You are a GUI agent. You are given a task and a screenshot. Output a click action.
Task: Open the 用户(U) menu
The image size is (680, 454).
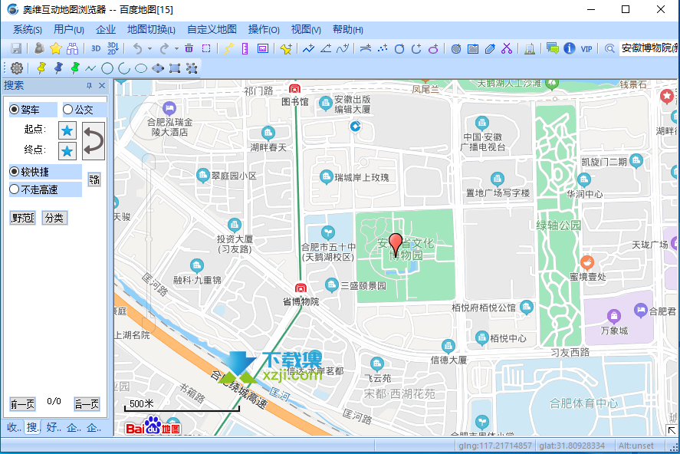point(68,29)
